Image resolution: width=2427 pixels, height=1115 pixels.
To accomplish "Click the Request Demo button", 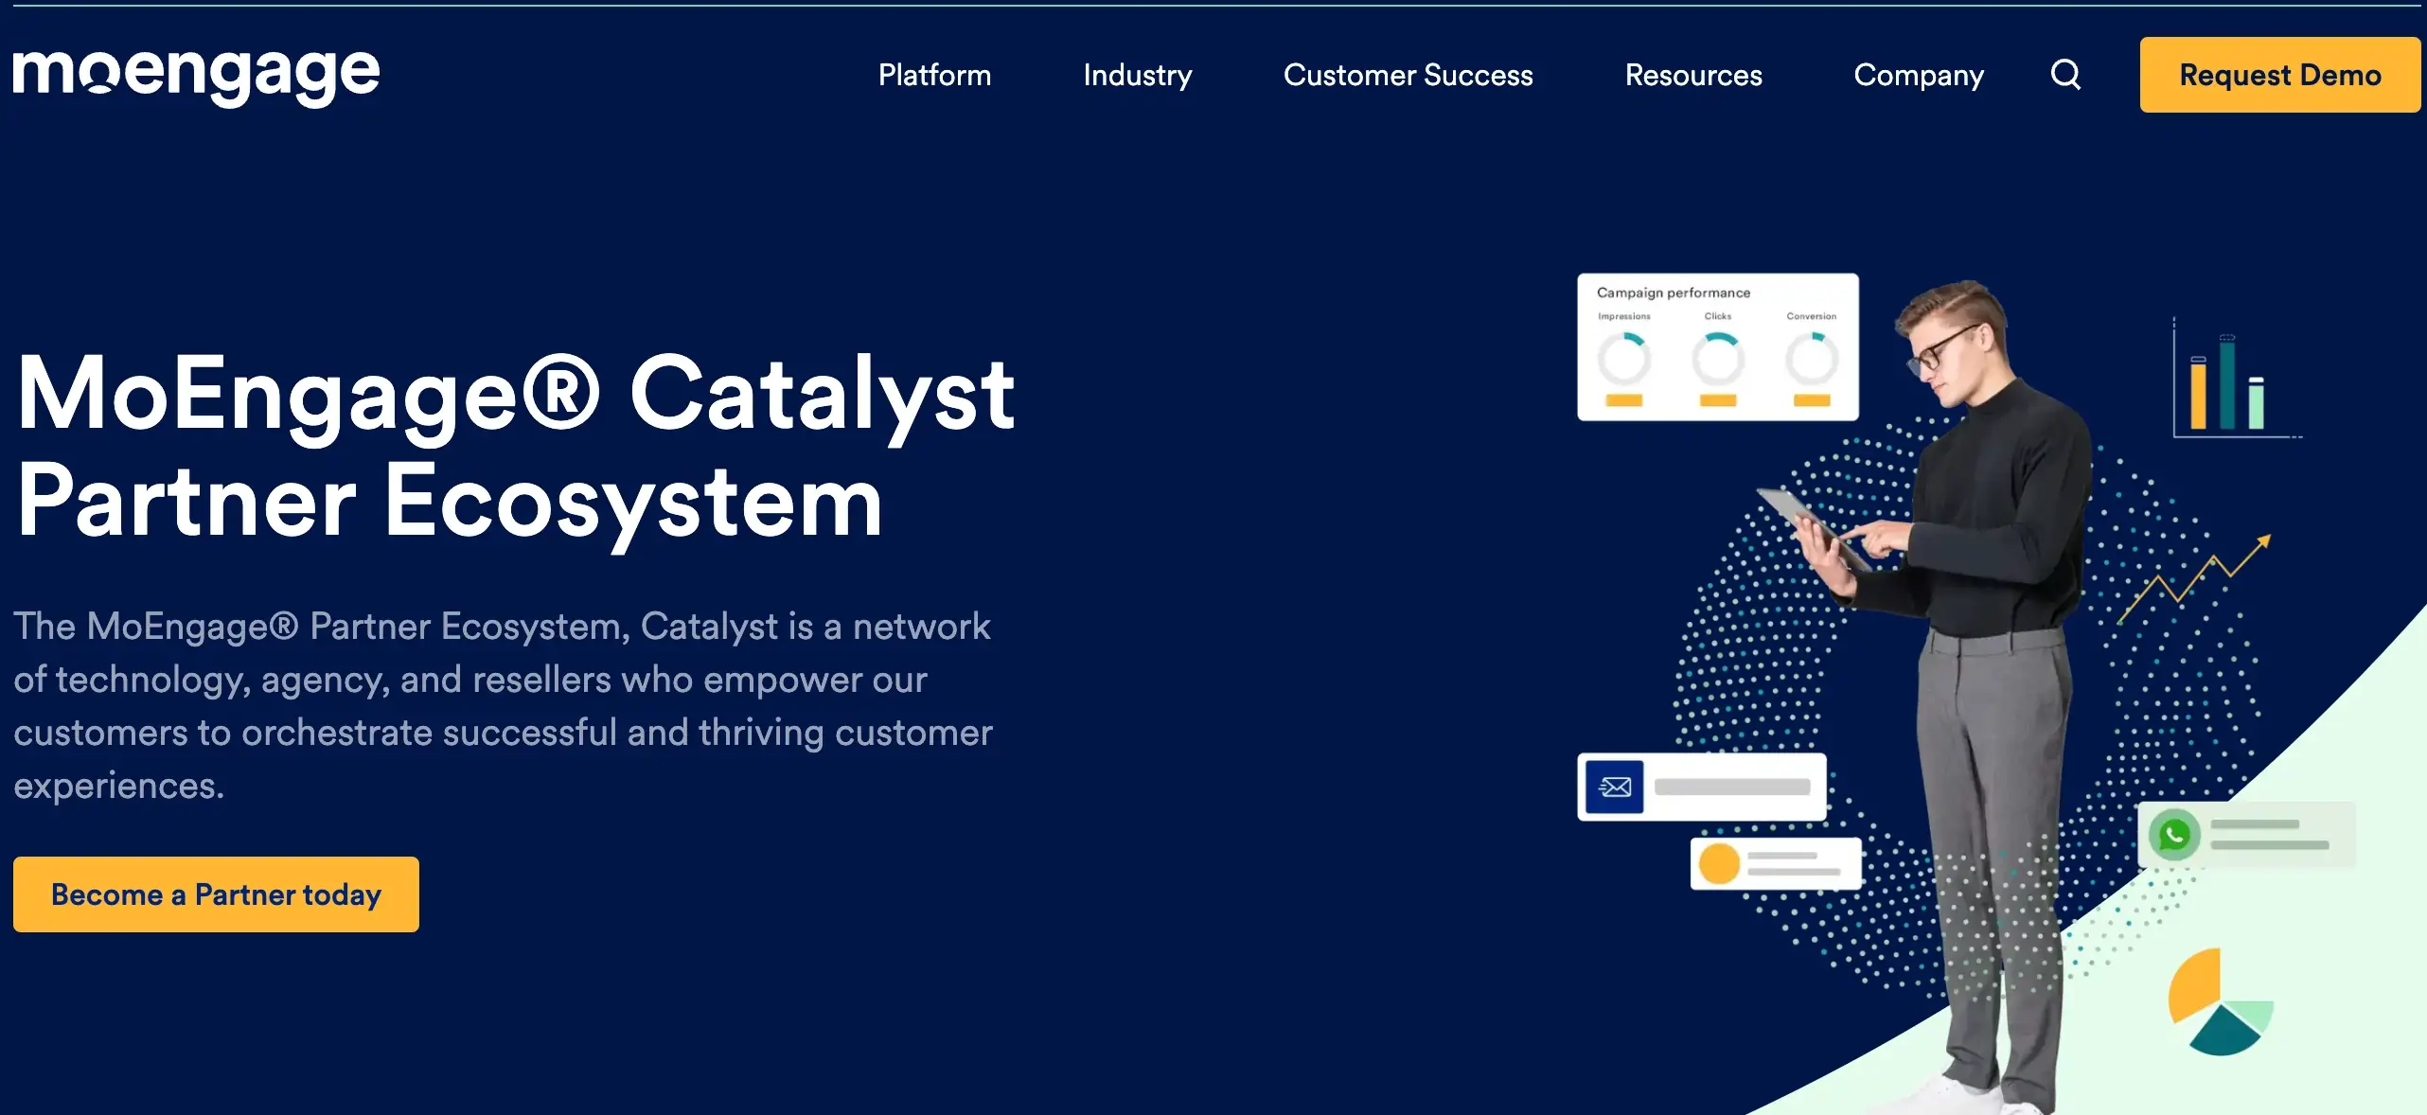I will coord(2279,75).
